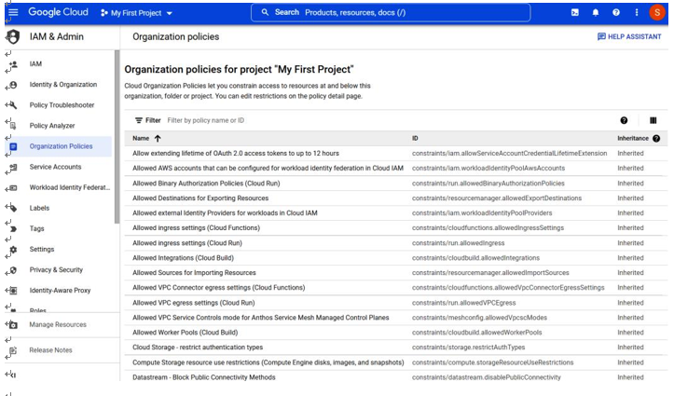Open the My First Project selector dropdown
This screenshot has height=396, width=674.
pos(136,13)
